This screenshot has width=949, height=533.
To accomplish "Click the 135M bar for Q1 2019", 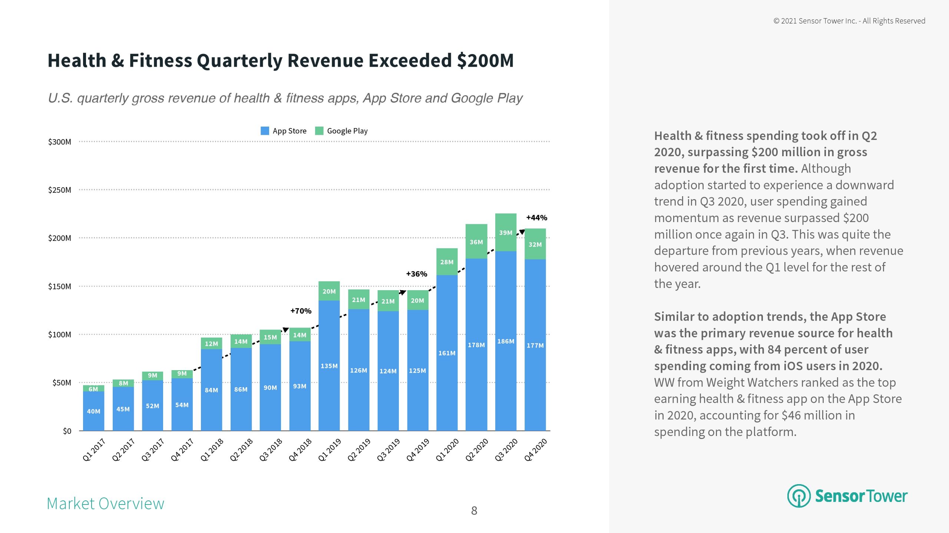I will [329, 366].
